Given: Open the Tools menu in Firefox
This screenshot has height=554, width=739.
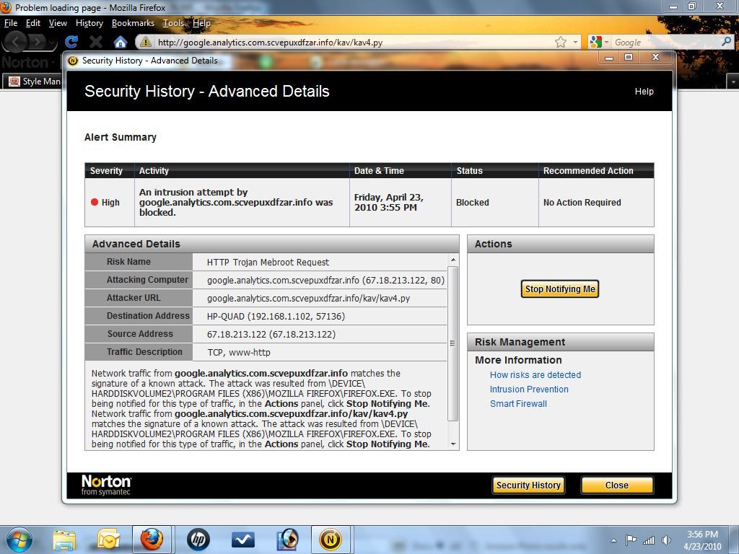Looking at the screenshot, I should tap(173, 23).
